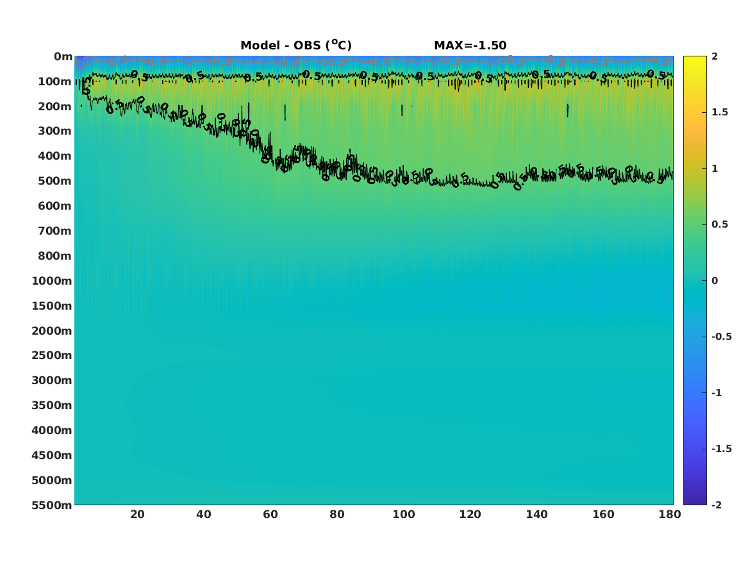Screen dimensions: 748x561
Task: Click the '800m' depth axis label
Action: pos(55,256)
